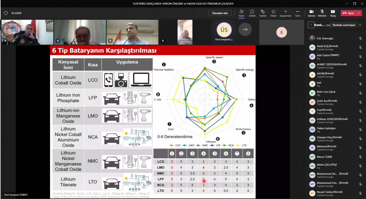Mute Bekir Can Çibuk's microphone
This screenshot has width=366, height=199.
click(x=360, y=93)
